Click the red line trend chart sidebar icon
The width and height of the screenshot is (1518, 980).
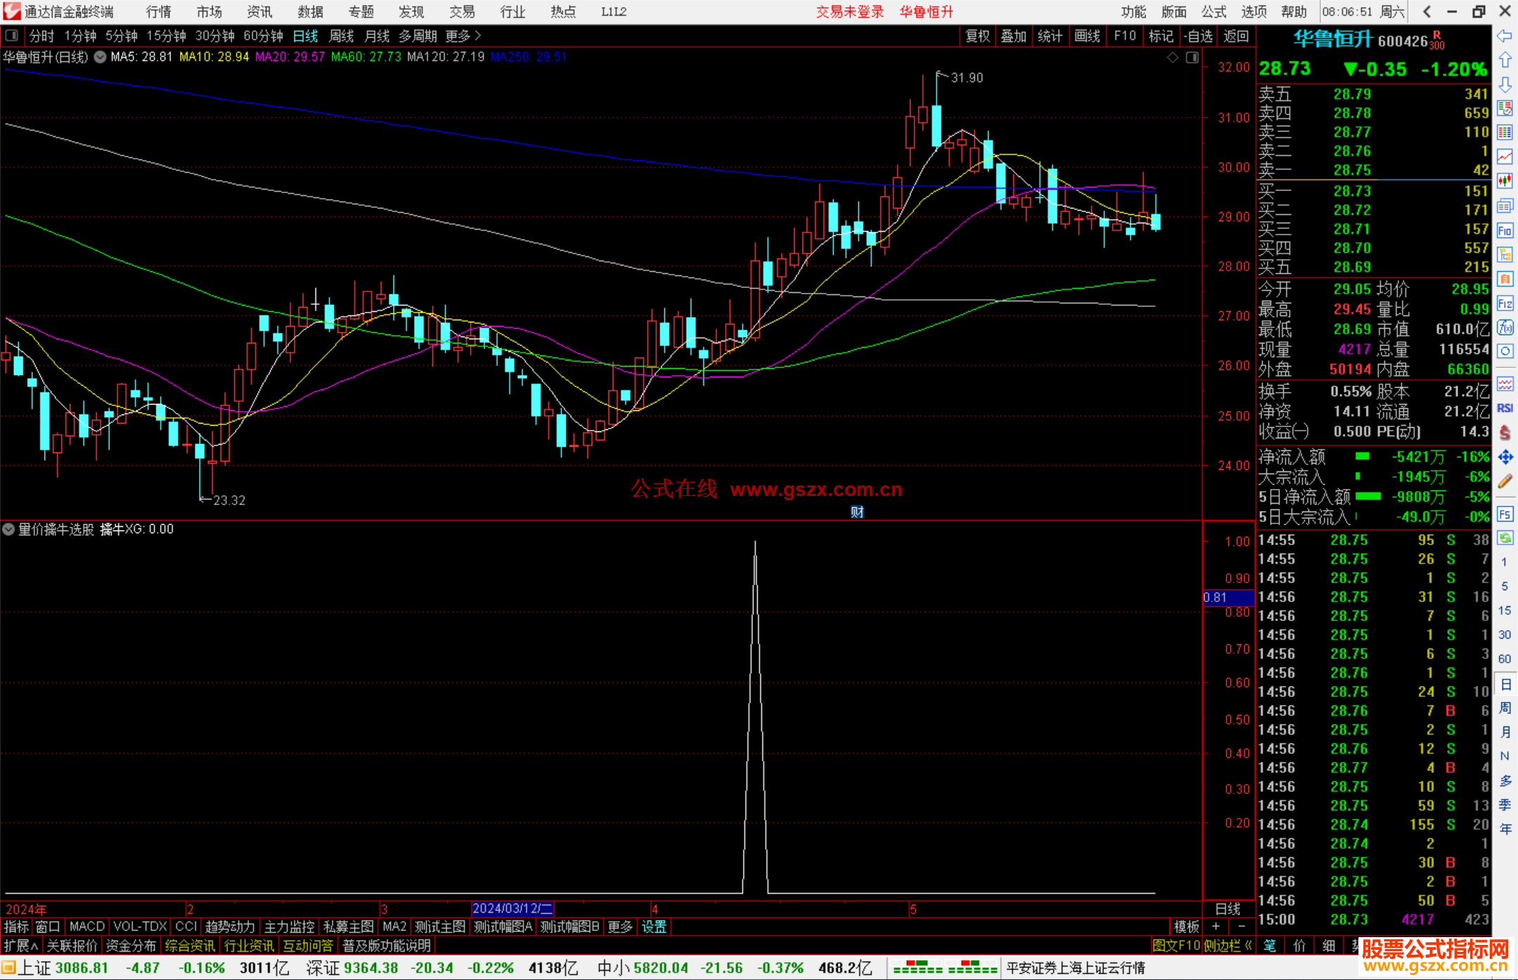pyautogui.click(x=1505, y=157)
